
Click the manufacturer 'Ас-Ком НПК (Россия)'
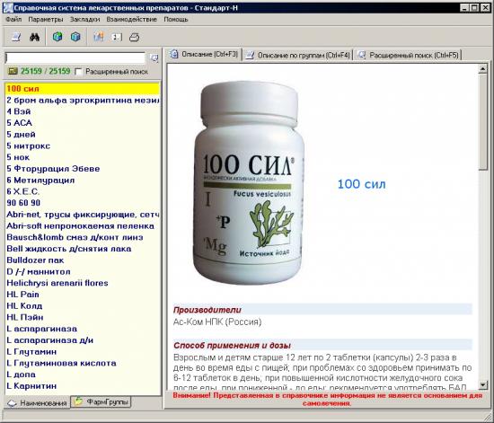click(217, 322)
